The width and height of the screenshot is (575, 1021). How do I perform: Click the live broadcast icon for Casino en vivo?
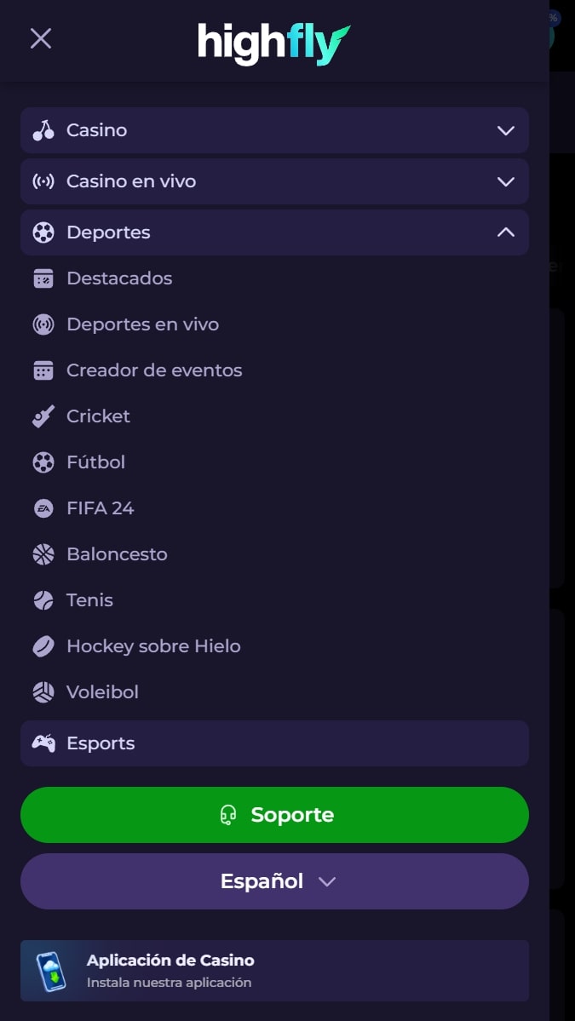(43, 181)
